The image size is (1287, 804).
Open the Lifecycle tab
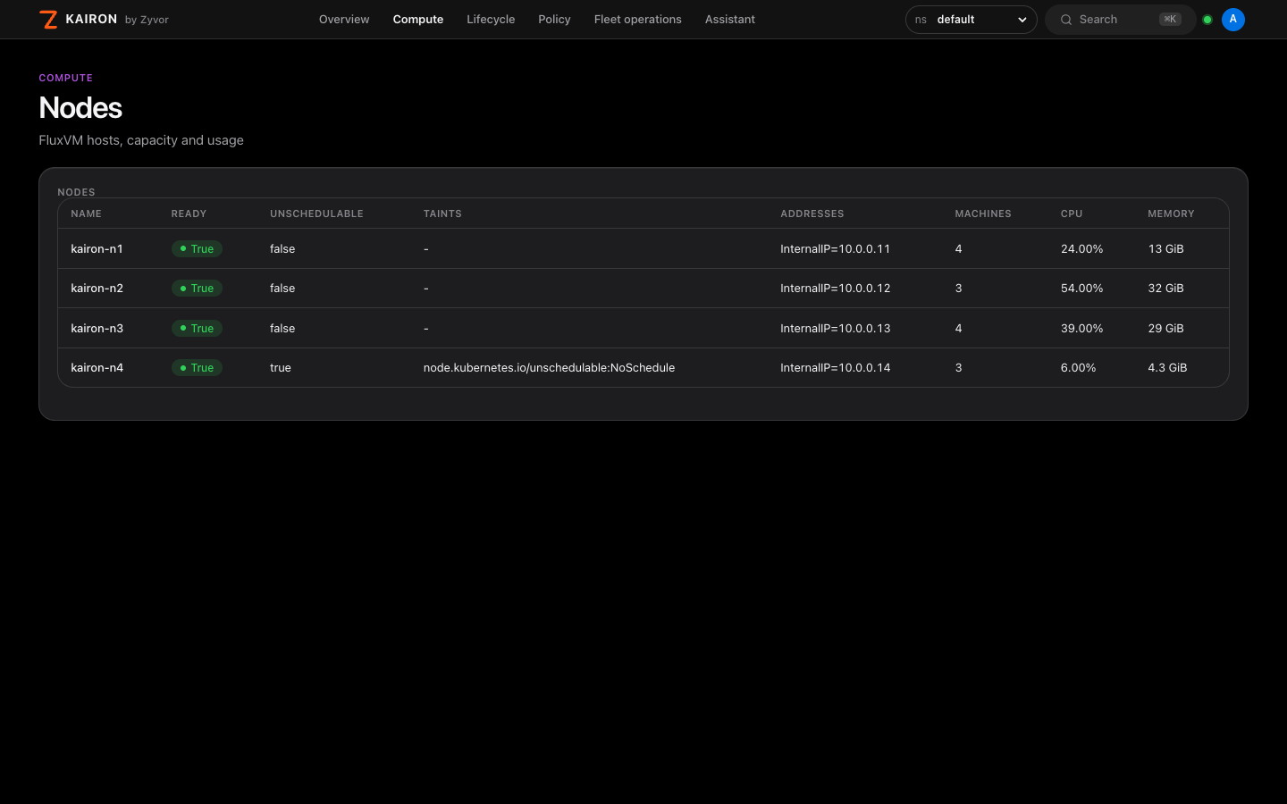[x=491, y=20]
